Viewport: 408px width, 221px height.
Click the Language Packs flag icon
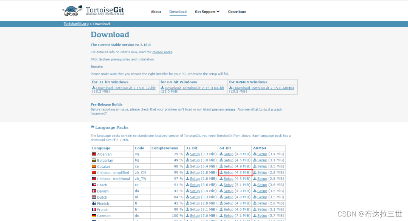click(93, 127)
